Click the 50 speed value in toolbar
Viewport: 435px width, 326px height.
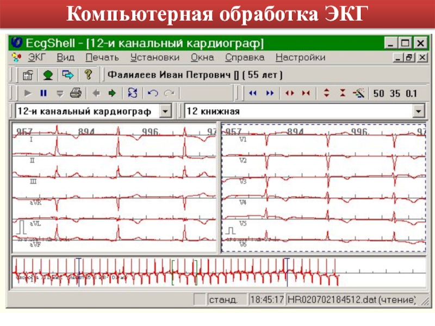point(379,93)
